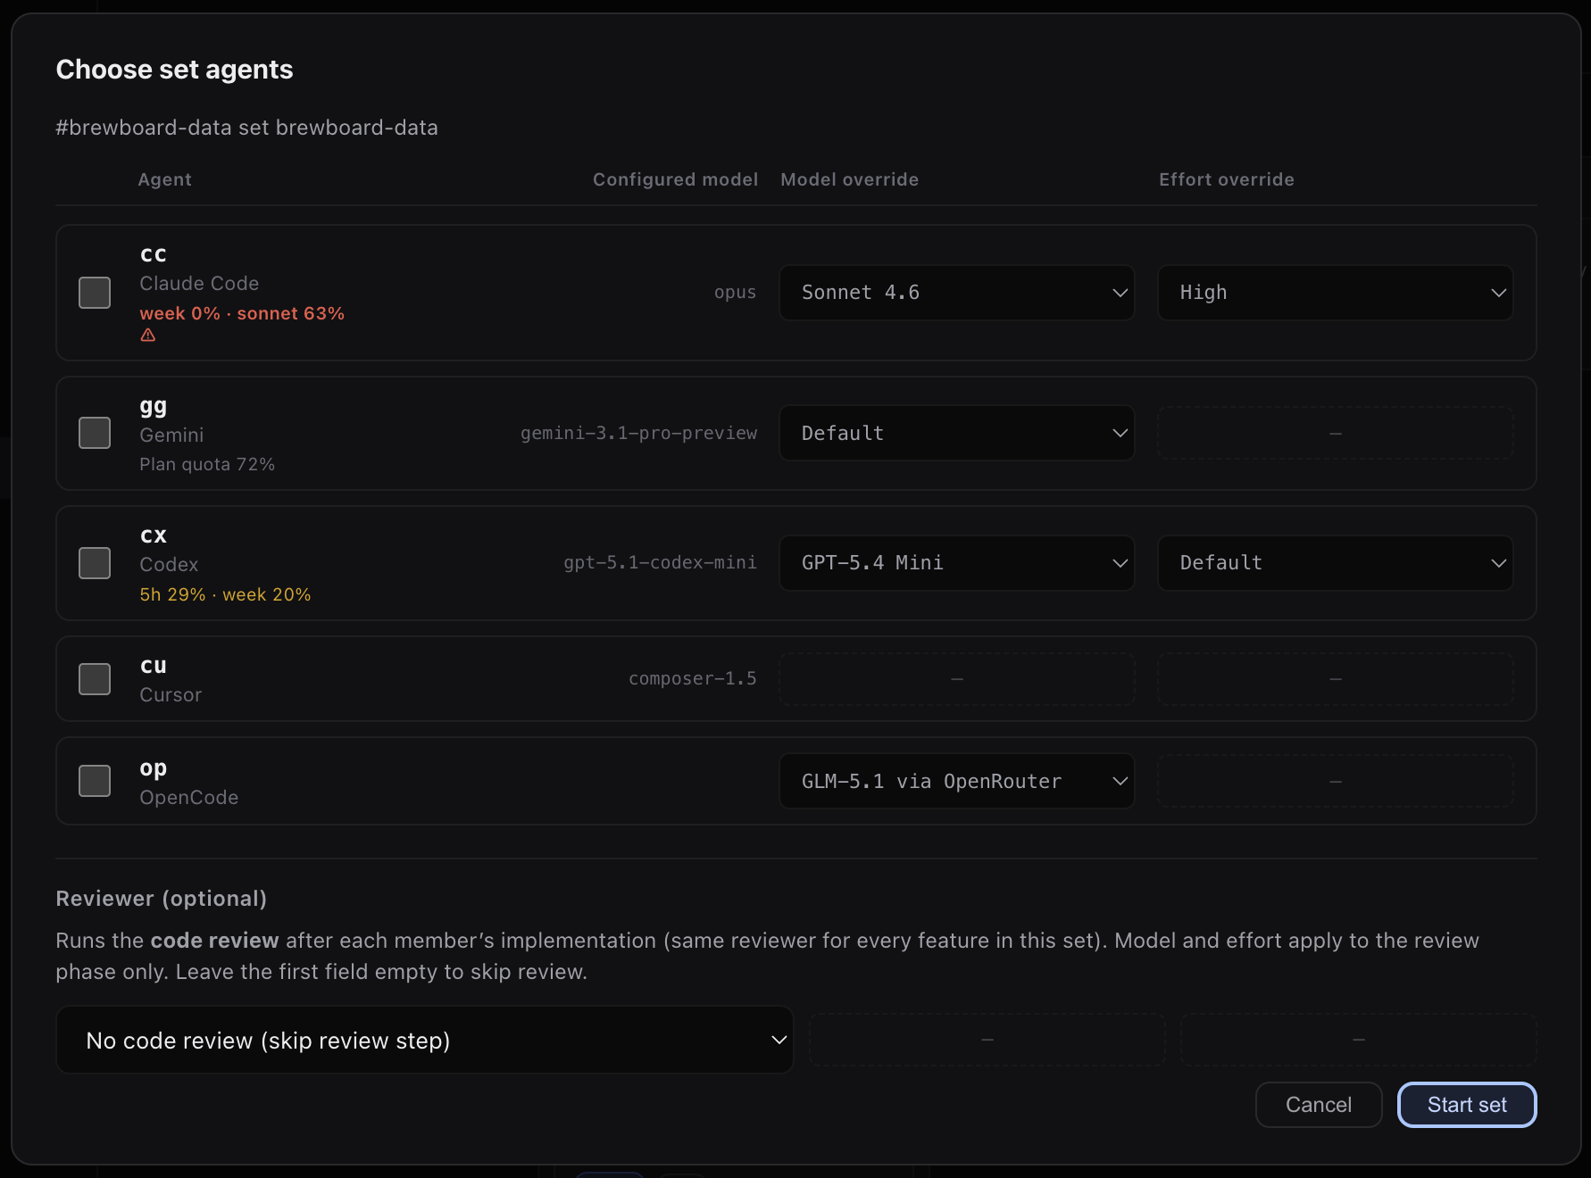Click the Claude Code usage text 'week 0% · sonnet 63%'
Screen dimensions: 1591x1178
242,313
